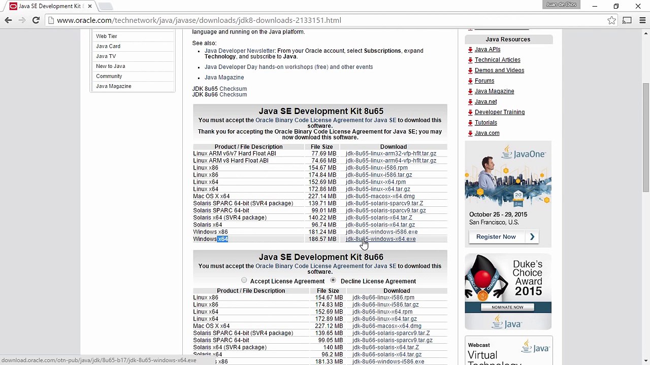The height and width of the screenshot is (365, 650).
Task: Open the JDK 8u66 Checksum link
Action: 233,95
